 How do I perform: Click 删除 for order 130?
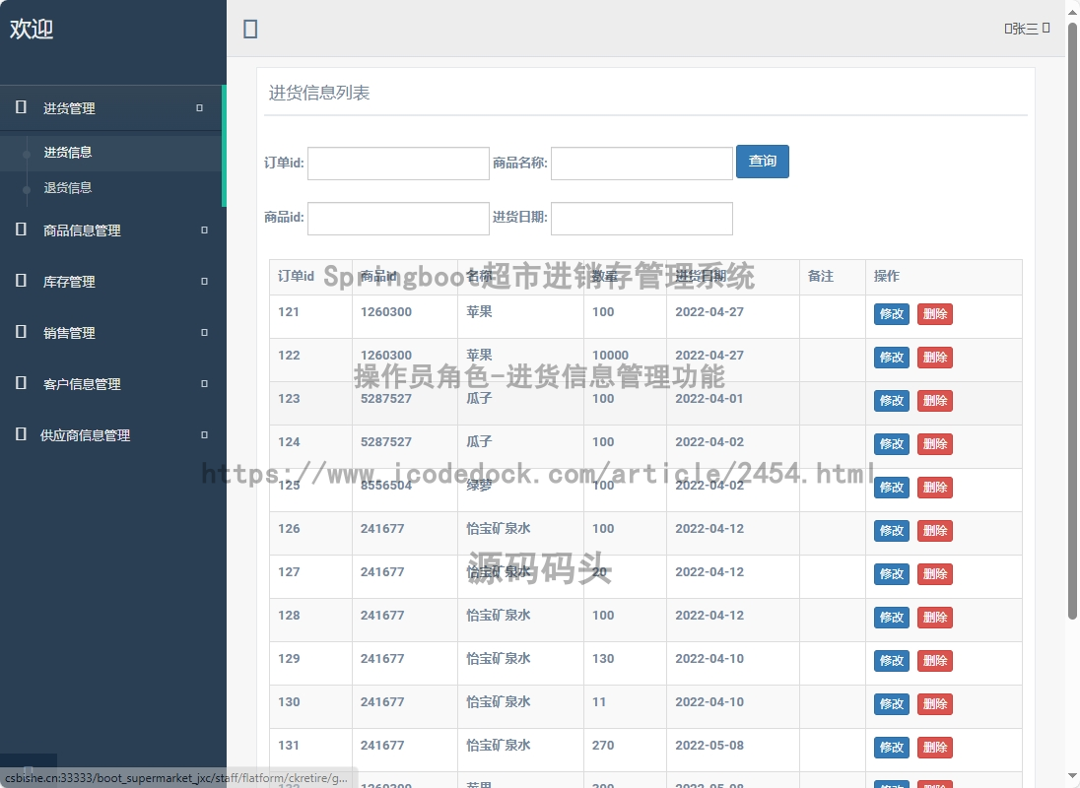[x=935, y=704]
